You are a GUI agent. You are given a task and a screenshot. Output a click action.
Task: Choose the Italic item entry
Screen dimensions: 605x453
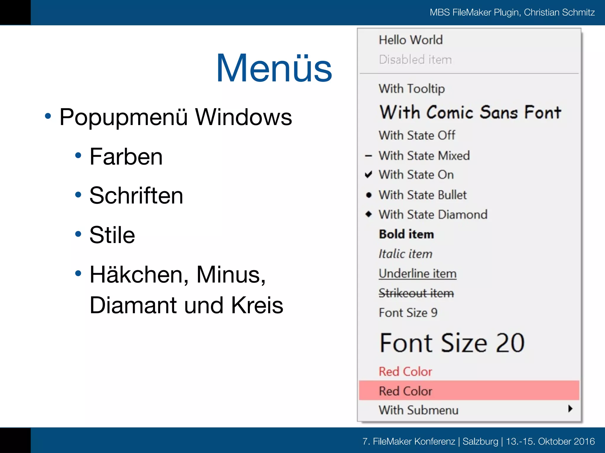pyautogui.click(x=406, y=254)
